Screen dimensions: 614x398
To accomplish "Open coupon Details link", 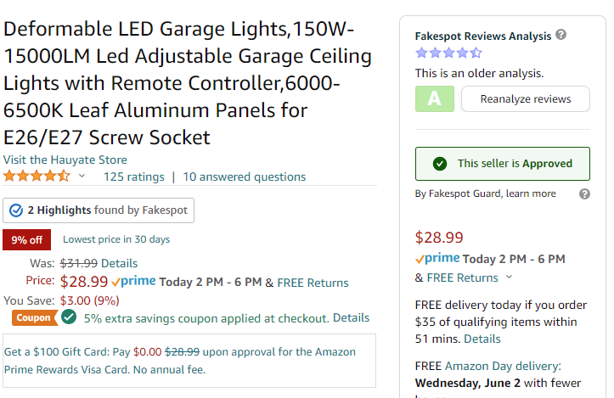I will pos(351,317).
